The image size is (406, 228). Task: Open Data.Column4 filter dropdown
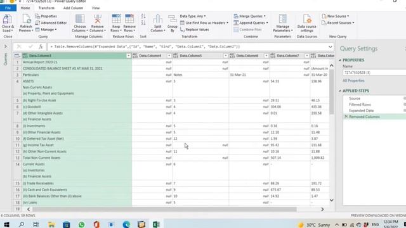169,56
